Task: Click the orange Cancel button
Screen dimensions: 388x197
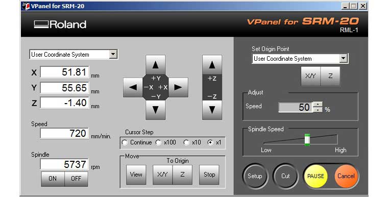Action: pos(346,176)
